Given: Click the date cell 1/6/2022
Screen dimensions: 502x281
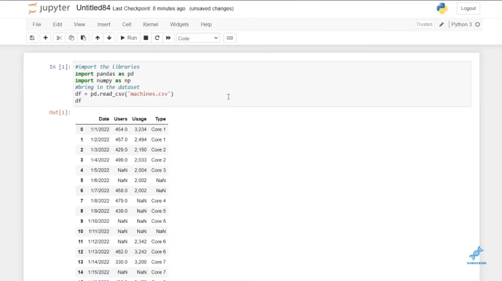Looking at the screenshot, I should (x=100, y=180).
